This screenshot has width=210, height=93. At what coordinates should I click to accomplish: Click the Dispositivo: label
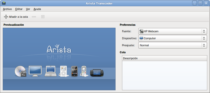pos(129,38)
